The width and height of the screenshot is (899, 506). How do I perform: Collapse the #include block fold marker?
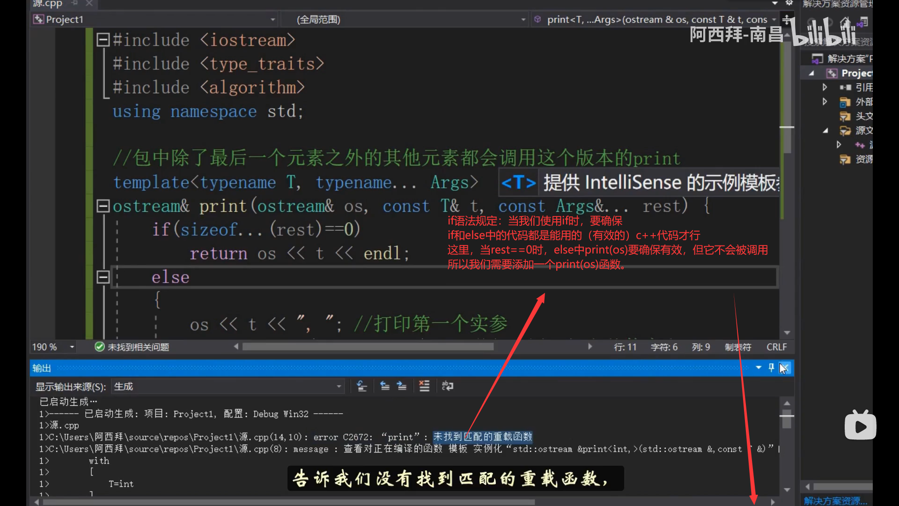103,40
